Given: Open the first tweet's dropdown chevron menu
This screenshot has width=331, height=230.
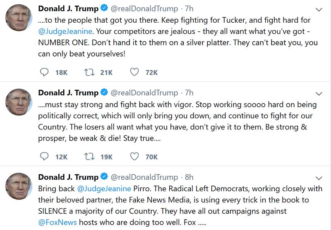Looking at the screenshot, I should pos(319,9).
